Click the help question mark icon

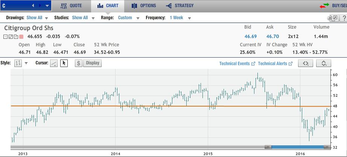[344, 18]
